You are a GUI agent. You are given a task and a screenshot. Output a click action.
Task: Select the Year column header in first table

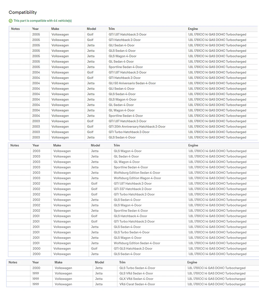pyautogui.click(x=35, y=29)
